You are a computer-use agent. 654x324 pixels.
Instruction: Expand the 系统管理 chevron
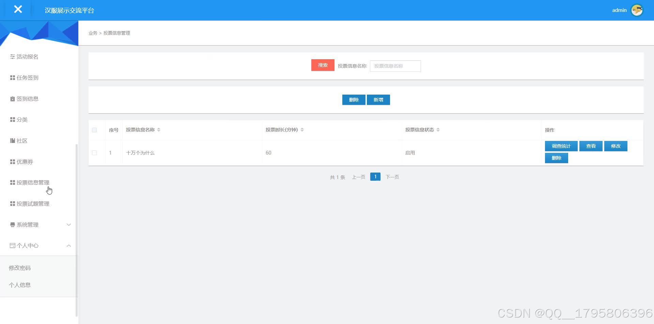[x=68, y=225]
